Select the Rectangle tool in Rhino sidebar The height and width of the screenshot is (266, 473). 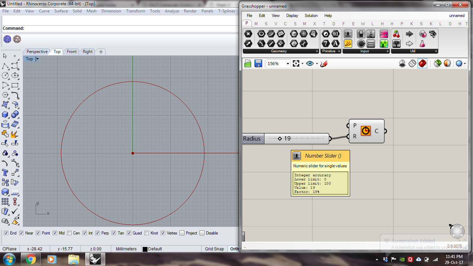15,85
